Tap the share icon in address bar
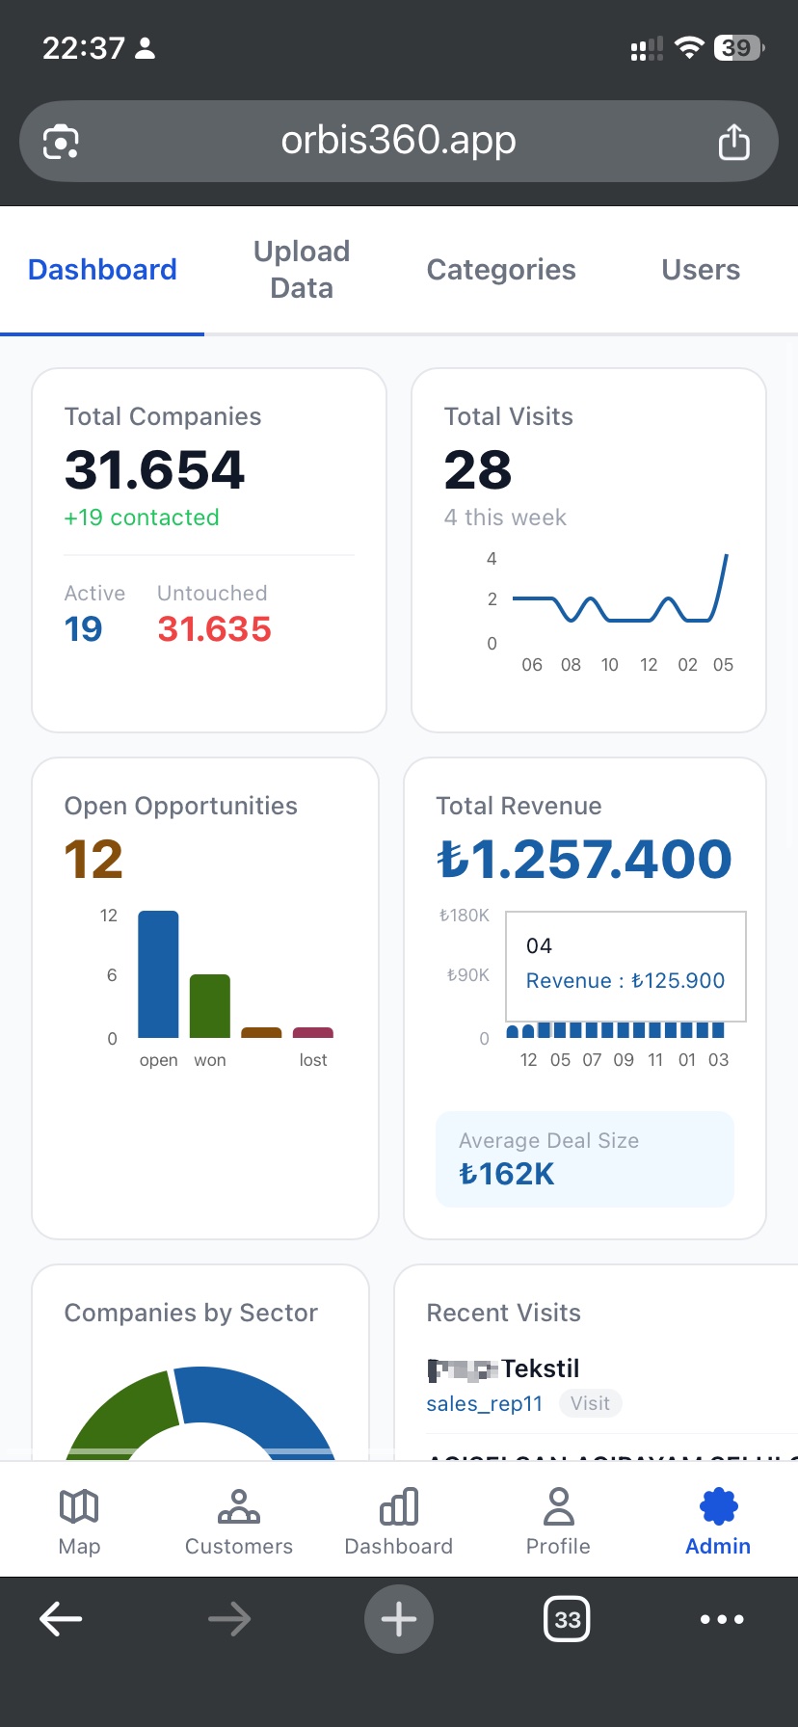This screenshot has width=798, height=1727. coord(734,142)
